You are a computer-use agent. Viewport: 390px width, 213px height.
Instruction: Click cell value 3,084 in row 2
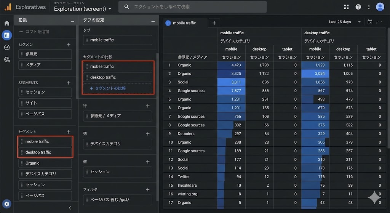click(315, 74)
